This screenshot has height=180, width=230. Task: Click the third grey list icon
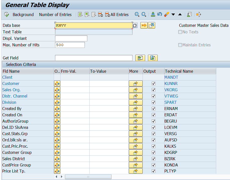[94, 15]
